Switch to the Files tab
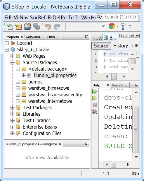144x181 pixels. coord(51,37)
